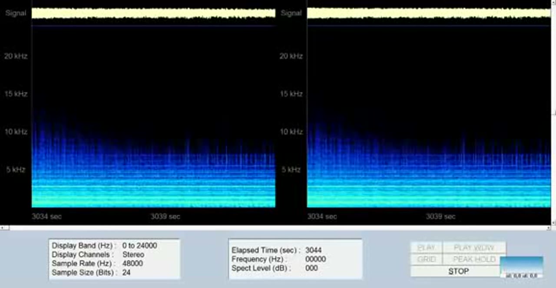Click the PLAY WDW button
Viewport: 556px width, 288px height.
tap(474, 248)
